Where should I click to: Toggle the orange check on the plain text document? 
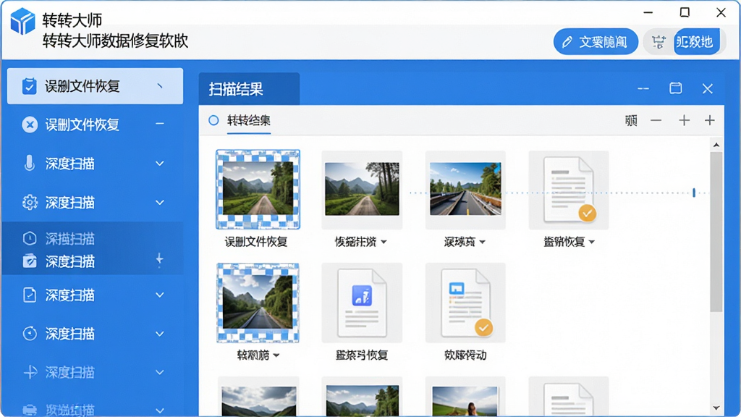[588, 214]
